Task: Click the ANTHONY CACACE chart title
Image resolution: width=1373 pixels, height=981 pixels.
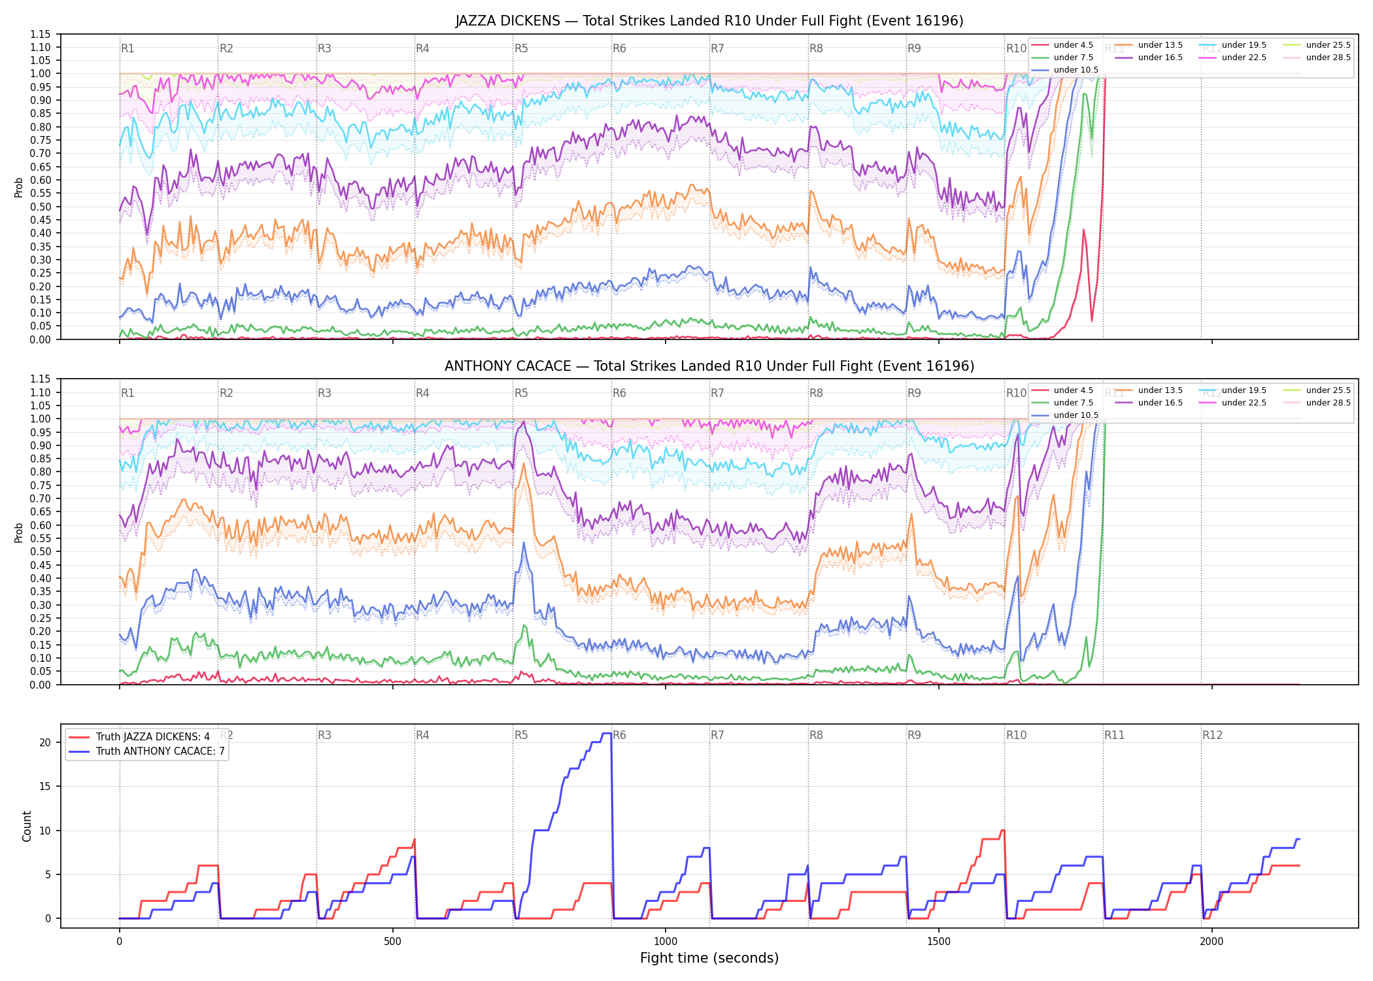Action: pos(709,366)
